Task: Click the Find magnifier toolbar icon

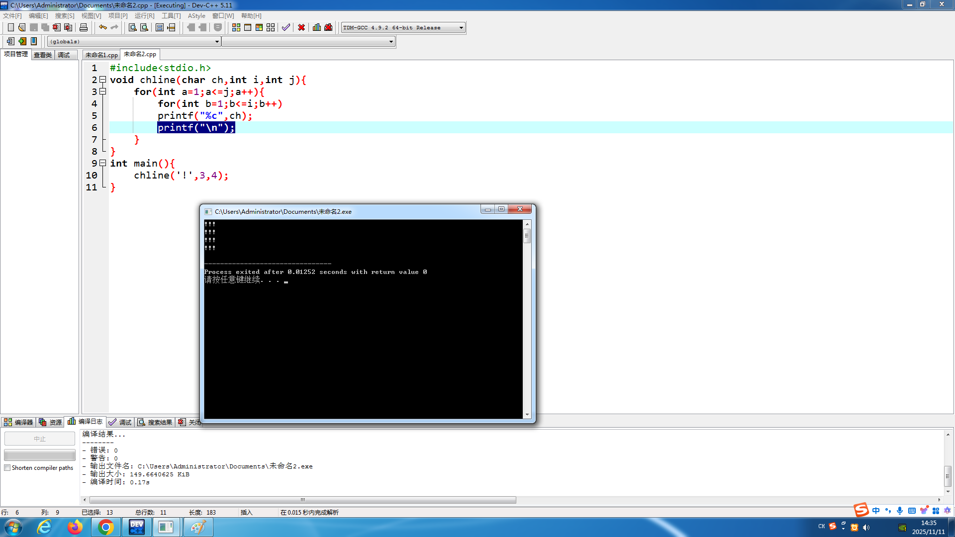Action: coord(132,27)
